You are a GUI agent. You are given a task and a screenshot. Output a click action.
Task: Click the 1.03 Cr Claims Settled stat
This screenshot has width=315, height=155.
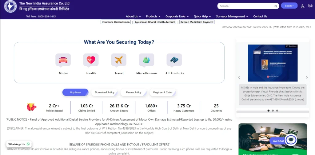pyautogui.click(x=86, y=108)
